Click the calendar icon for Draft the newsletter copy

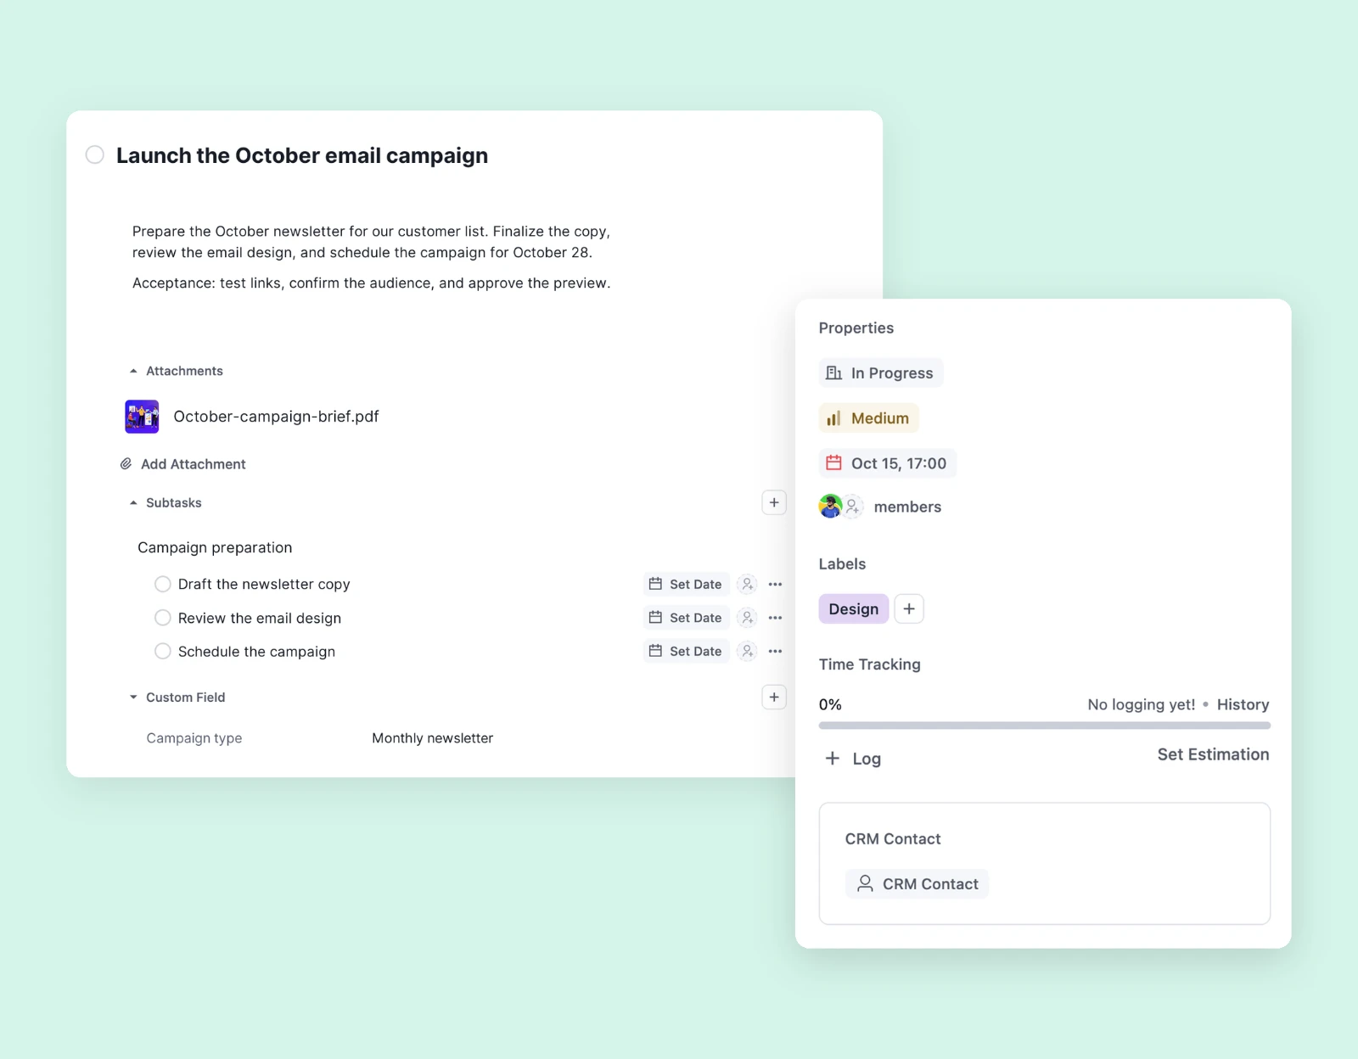tap(655, 584)
